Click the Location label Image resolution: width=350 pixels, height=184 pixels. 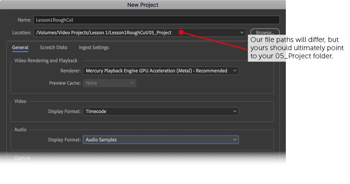(x=22, y=33)
